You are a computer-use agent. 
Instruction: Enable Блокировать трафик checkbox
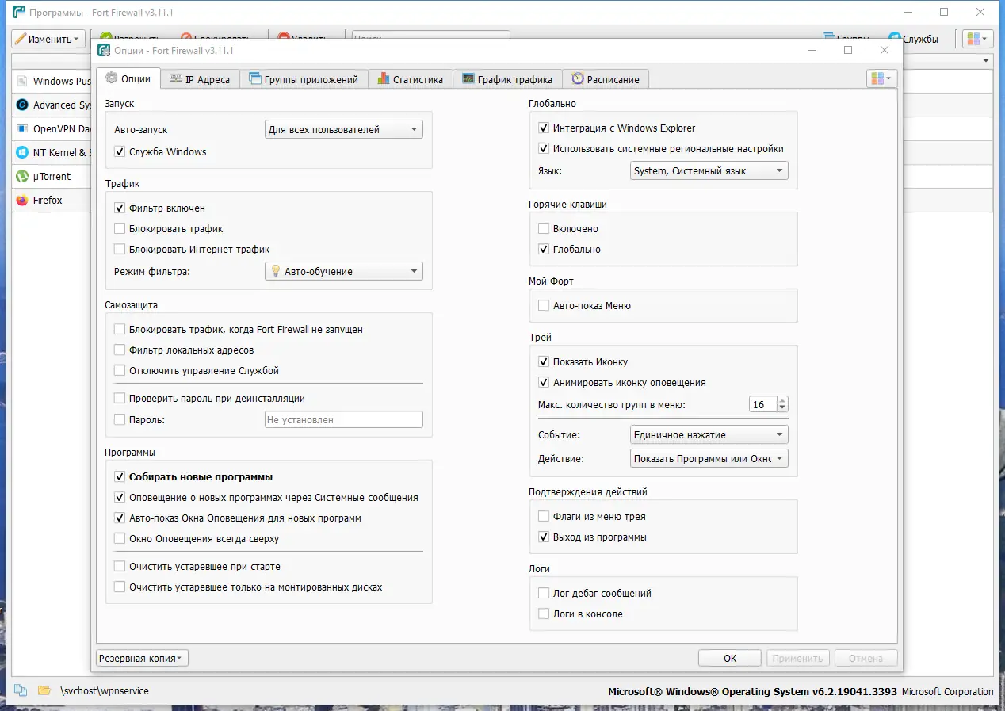[120, 228]
